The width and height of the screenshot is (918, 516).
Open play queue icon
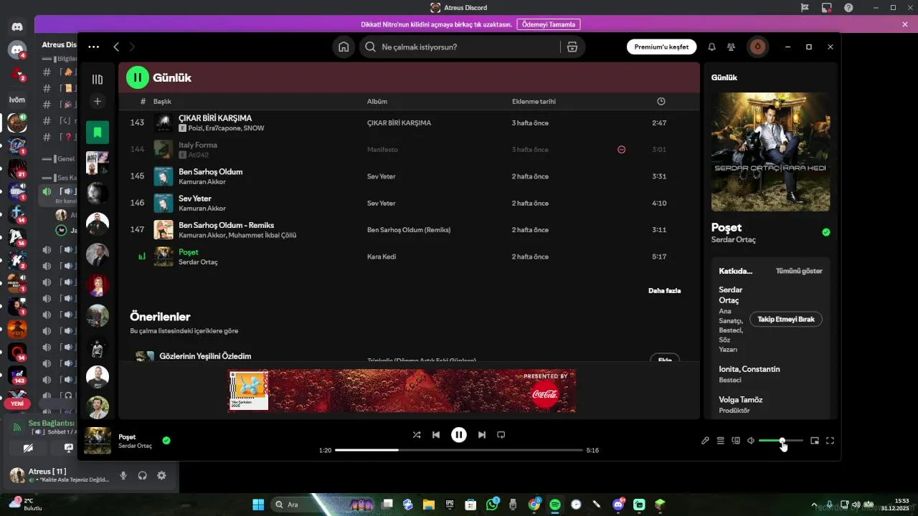721,441
